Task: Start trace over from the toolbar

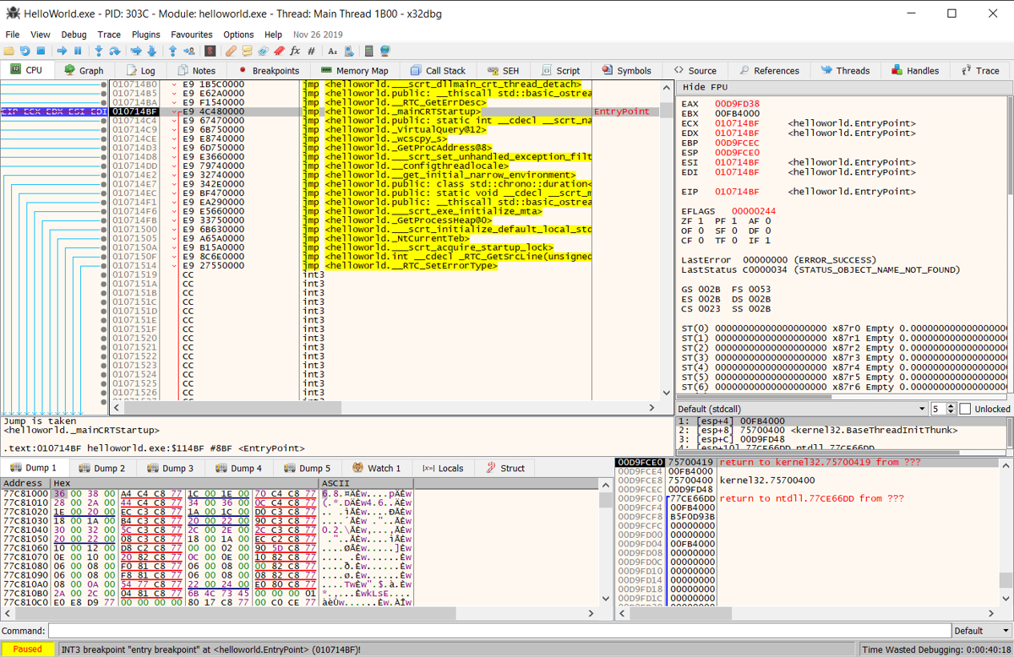Action: pos(152,51)
